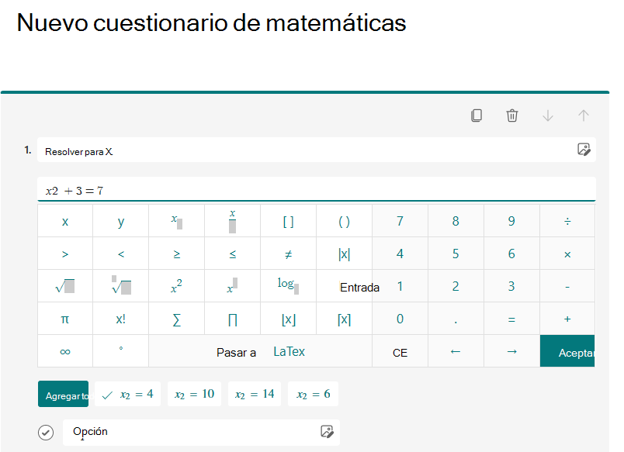This screenshot has width=624, height=452.
Task: Tap number 5 on the keypad
Action: tap(456, 254)
